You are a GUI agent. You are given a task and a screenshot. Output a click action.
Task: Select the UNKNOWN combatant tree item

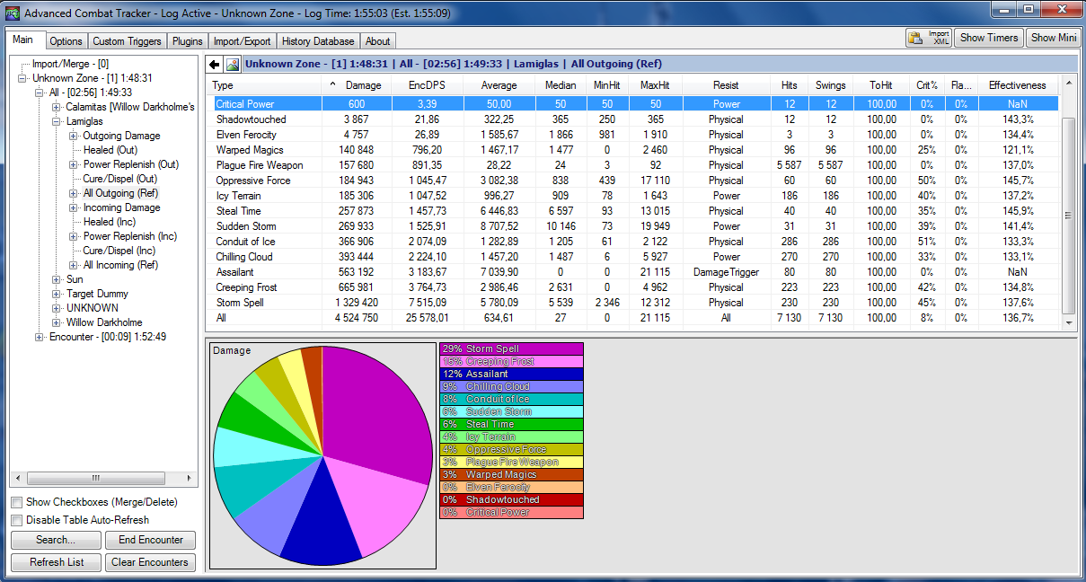click(x=93, y=308)
